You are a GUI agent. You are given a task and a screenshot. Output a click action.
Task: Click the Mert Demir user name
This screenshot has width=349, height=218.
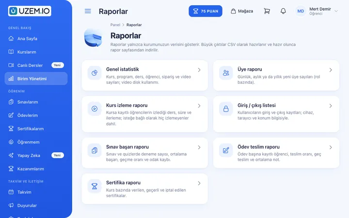click(x=320, y=9)
